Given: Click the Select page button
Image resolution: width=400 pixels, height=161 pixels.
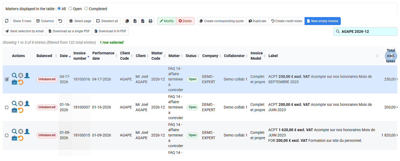Looking at the screenshot, I should tap(80, 21).
